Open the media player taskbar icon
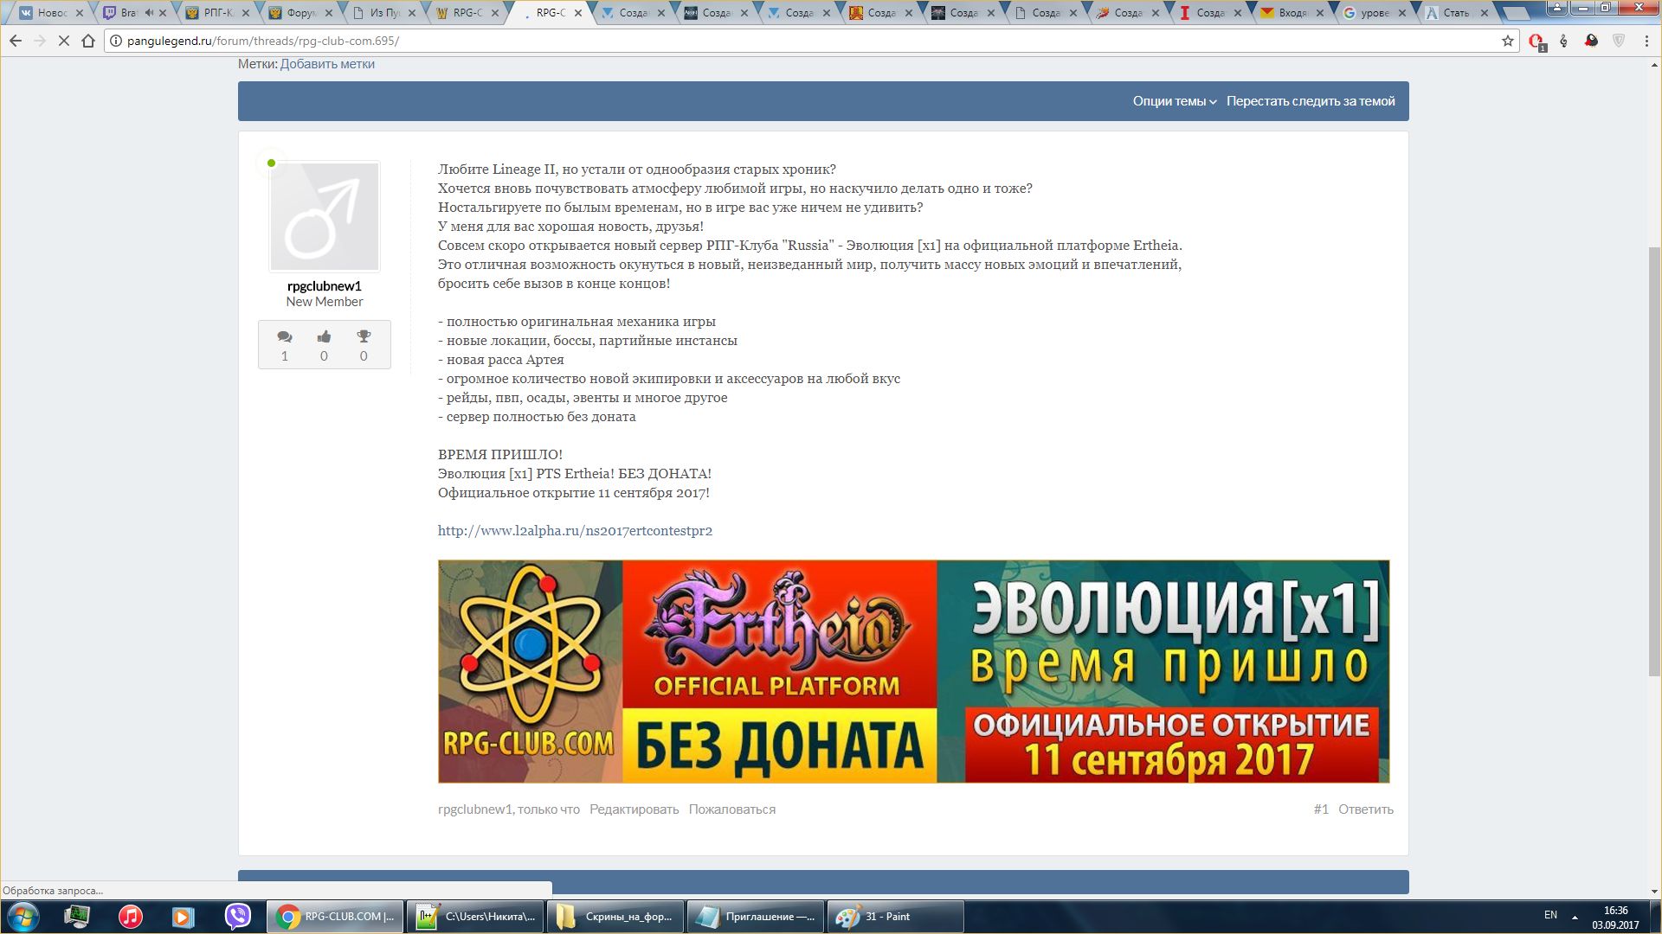Screen dimensions: 1662x934 pos(183,917)
